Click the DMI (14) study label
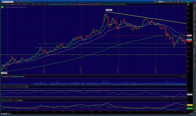The height and width of the screenshot is (116, 196). 4,100
